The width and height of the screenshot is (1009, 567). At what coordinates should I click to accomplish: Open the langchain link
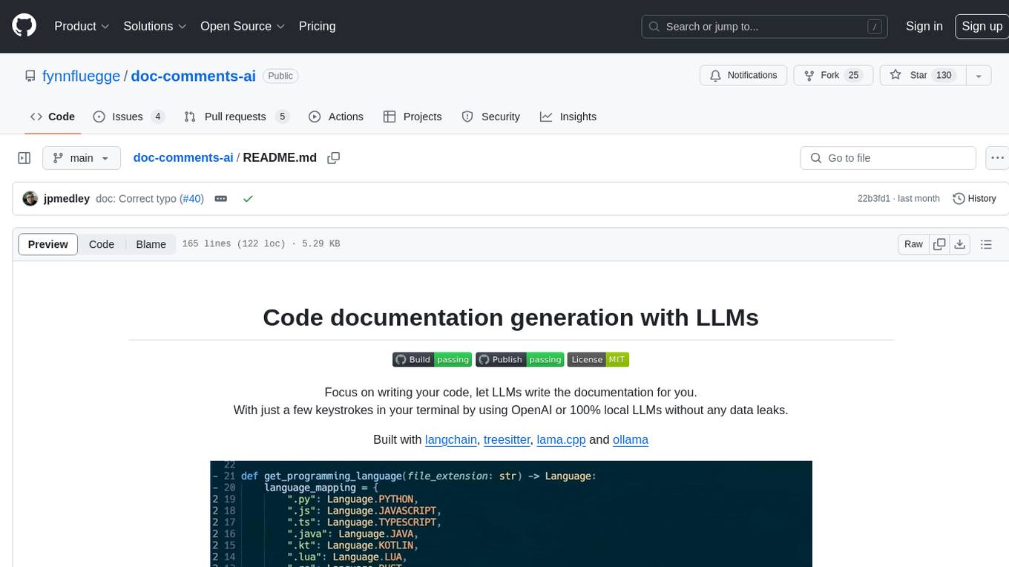click(450, 439)
